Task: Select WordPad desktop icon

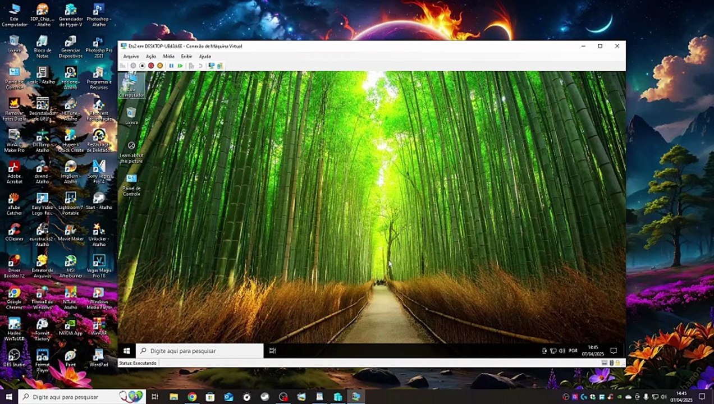Action: point(99,358)
